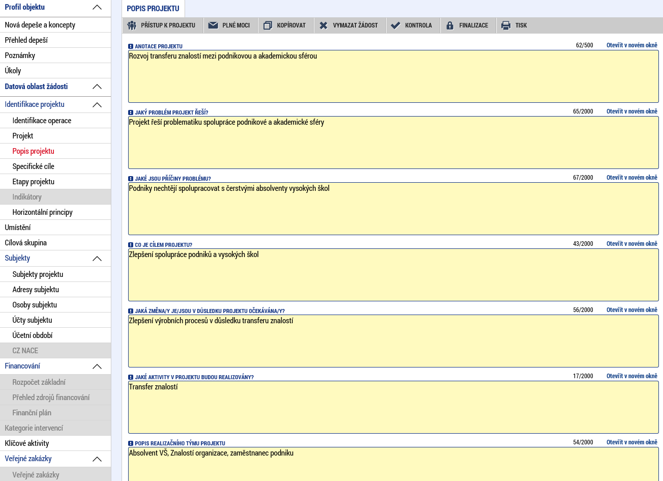This screenshot has height=481, width=663.
Task: Open Jaké jsou příčiny problému in new window
Action: (x=632, y=178)
